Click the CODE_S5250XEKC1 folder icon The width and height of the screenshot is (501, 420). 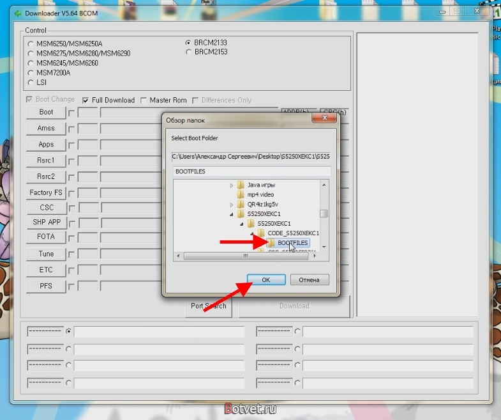[261, 233]
